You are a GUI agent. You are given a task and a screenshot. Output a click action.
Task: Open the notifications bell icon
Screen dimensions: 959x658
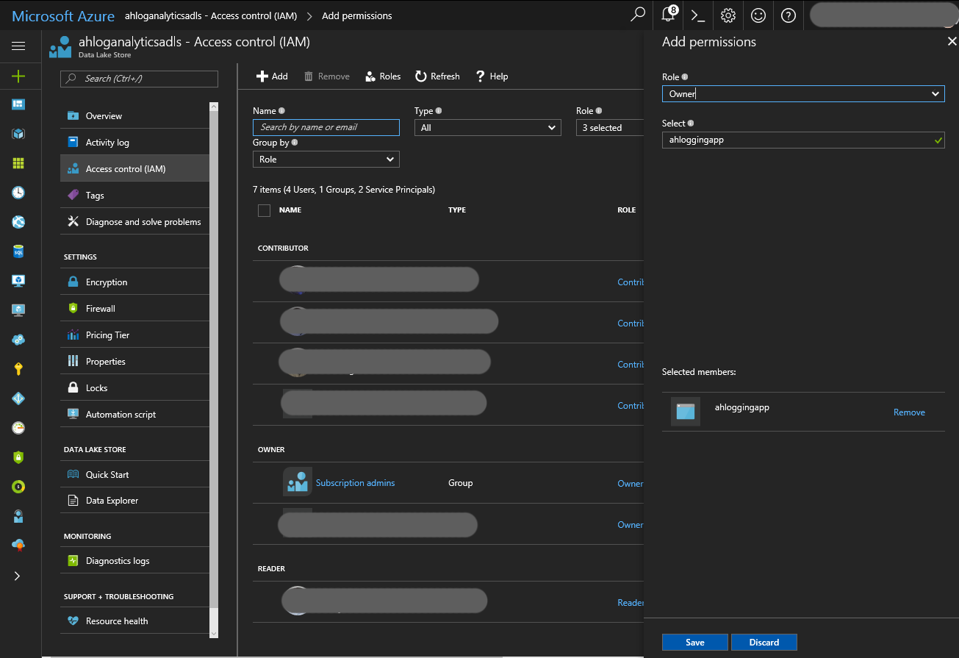coord(669,15)
